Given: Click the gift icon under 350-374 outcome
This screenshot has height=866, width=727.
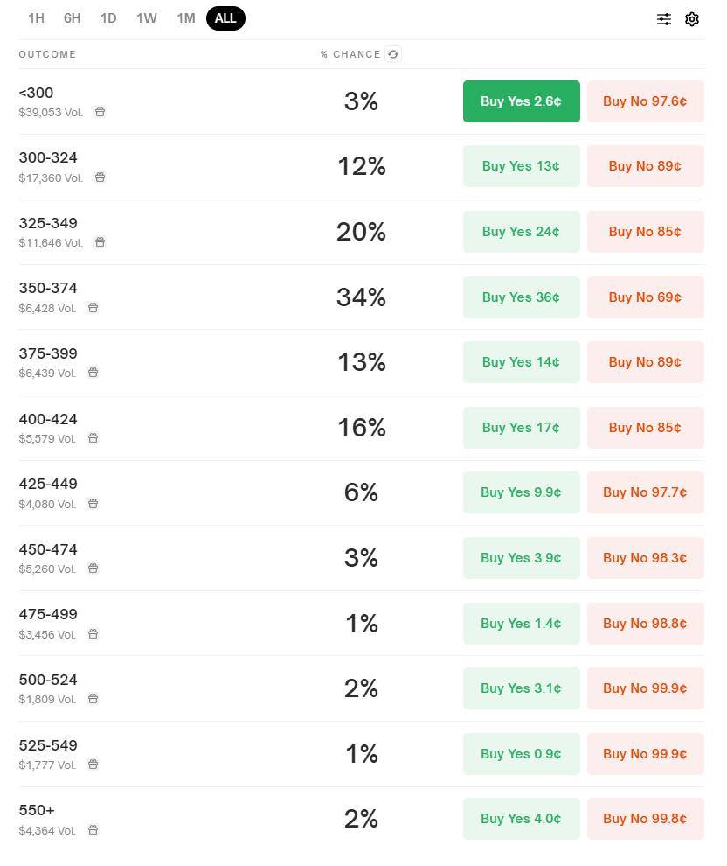Looking at the screenshot, I should tap(93, 308).
